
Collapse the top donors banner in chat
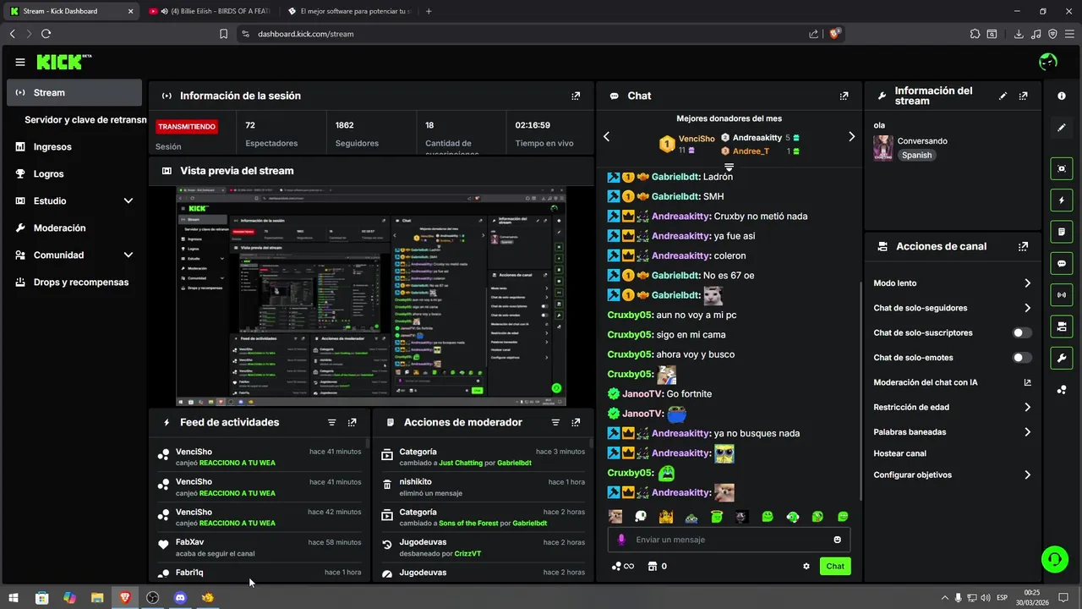point(729,167)
